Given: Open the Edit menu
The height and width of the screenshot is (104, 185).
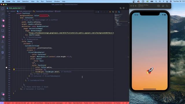Looking at the screenshot, I should click(18, 1).
